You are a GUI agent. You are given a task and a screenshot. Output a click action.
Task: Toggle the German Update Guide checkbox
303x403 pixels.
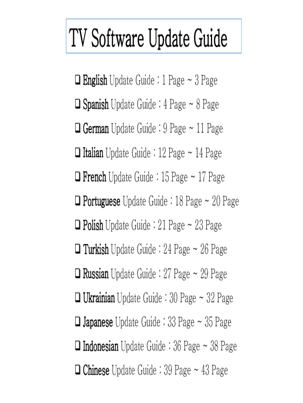(78, 129)
